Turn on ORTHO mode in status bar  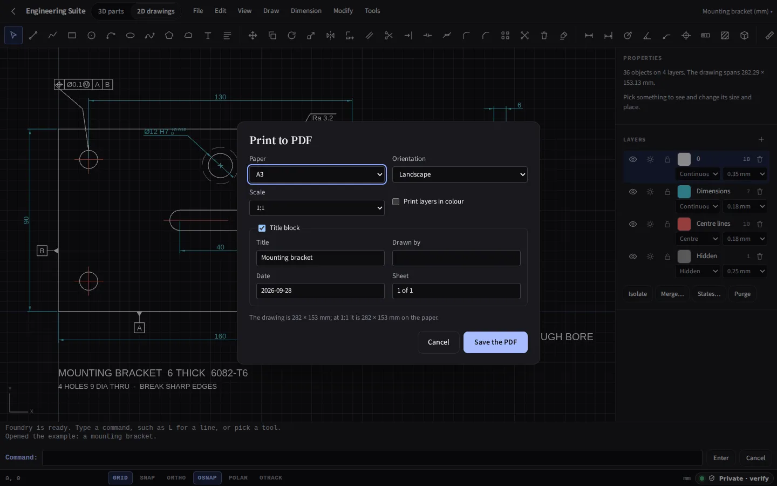176,478
